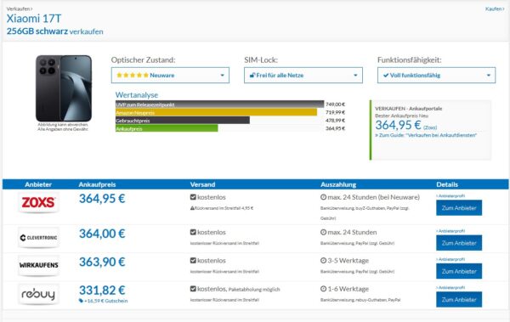Click the rebuy provider logo
The height and width of the screenshot is (322, 510).
point(38,294)
